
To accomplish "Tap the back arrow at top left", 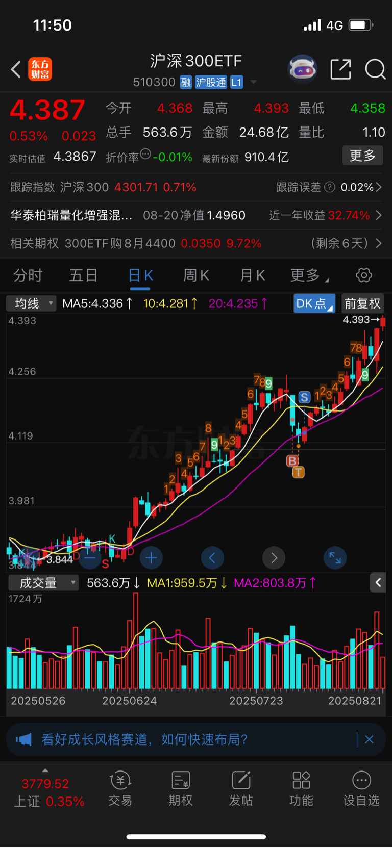I will point(16,69).
